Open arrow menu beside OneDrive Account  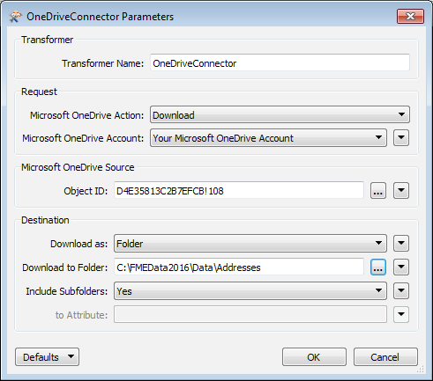(401, 137)
